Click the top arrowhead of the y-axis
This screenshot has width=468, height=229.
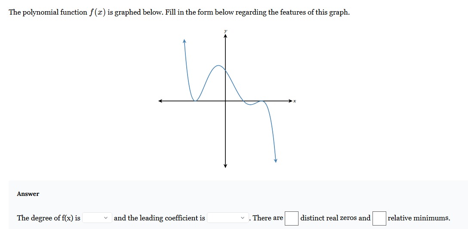225,36
